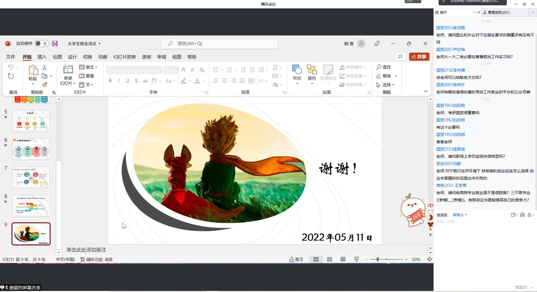Toggle the 自动保存 AutoSave switch
537x292 pixels.
42,43
